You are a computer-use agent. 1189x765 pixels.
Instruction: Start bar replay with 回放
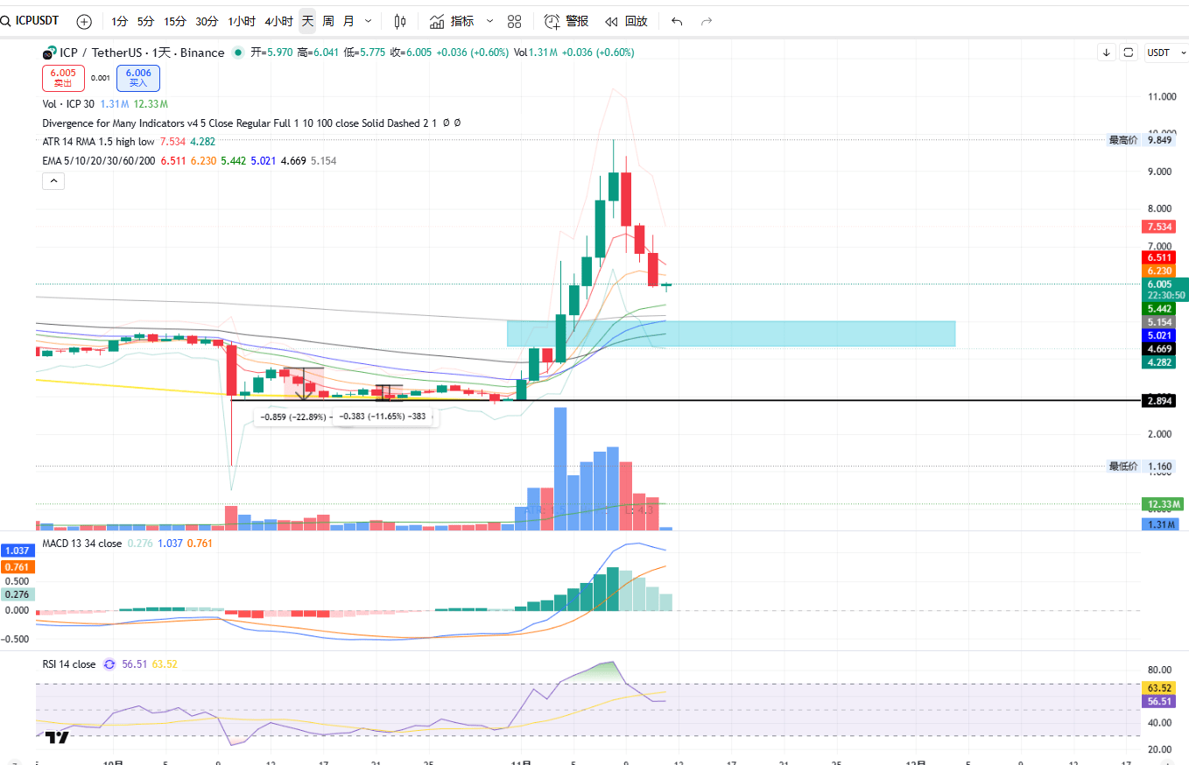click(x=626, y=21)
